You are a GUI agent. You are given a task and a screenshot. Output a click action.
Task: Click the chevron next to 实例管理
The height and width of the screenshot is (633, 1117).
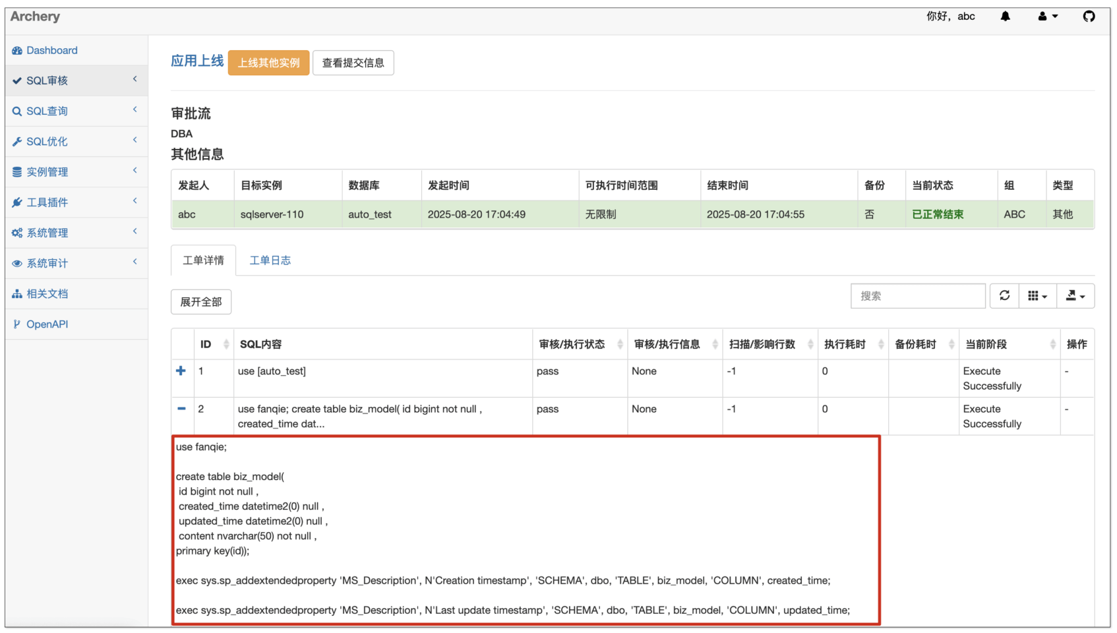135,170
